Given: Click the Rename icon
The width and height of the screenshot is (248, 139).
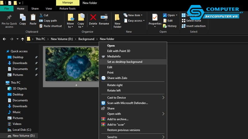Looking at the screenshot, I should click(104, 17).
